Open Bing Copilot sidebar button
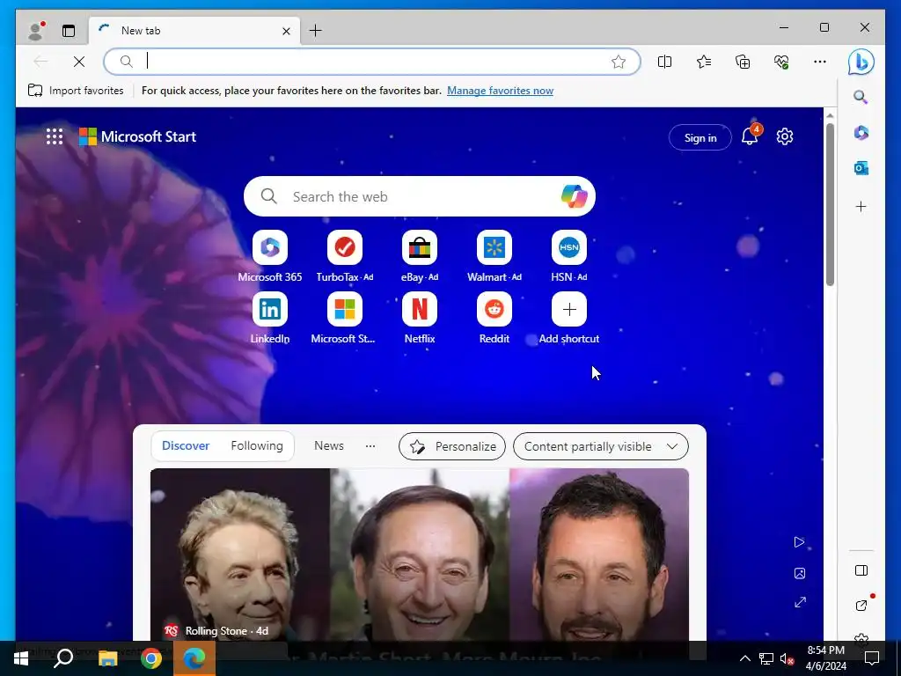This screenshot has height=676, width=901. click(x=861, y=62)
